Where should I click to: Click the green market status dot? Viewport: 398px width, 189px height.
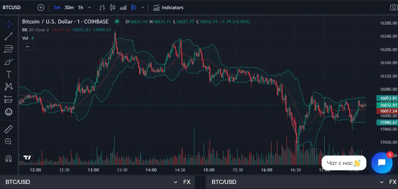click(x=117, y=21)
